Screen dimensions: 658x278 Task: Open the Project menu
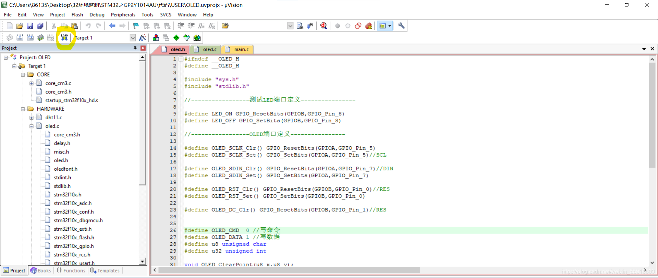tap(58, 15)
